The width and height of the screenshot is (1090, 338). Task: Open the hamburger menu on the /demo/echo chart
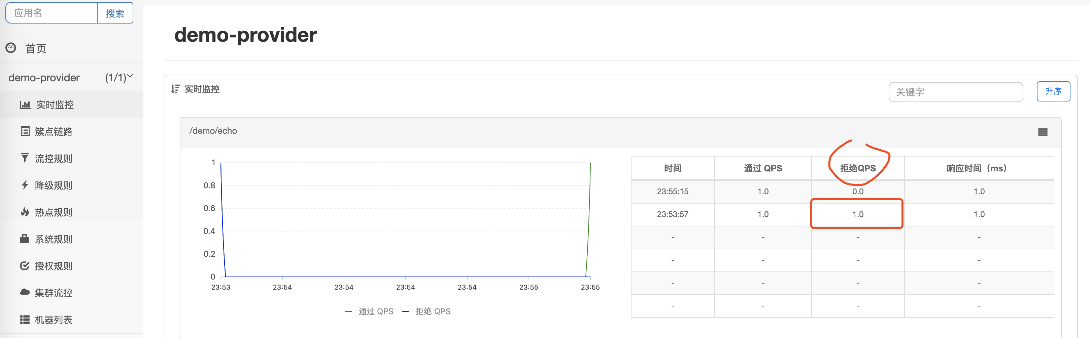(x=1043, y=131)
